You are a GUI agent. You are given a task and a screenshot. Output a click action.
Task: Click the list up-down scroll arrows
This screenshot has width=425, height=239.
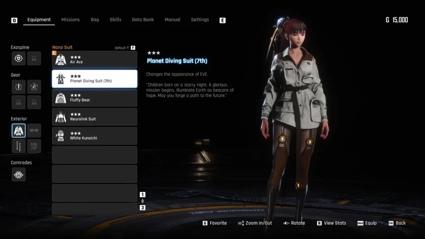[x=143, y=201]
